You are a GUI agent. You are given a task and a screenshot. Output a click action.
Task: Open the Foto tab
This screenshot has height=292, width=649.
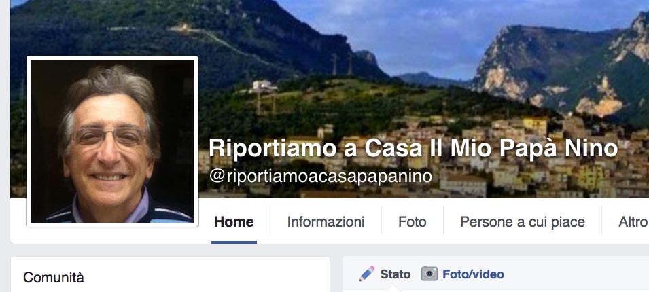pyautogui.click(x=413, y=222)
